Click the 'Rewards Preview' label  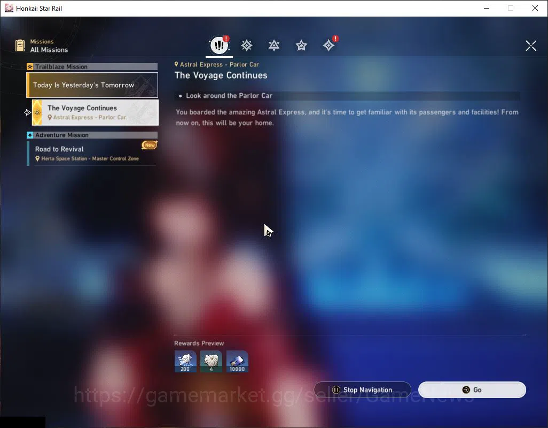click(x=199, y=343)
